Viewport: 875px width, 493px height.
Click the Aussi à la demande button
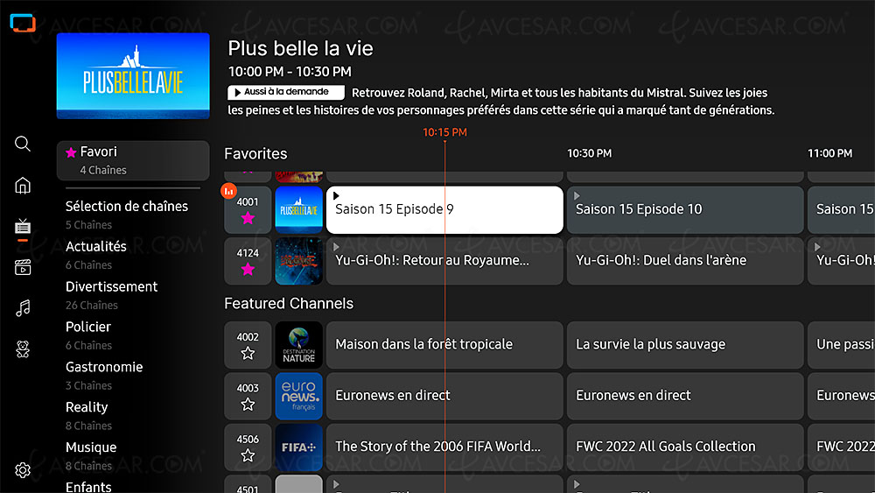click(286, 92)
